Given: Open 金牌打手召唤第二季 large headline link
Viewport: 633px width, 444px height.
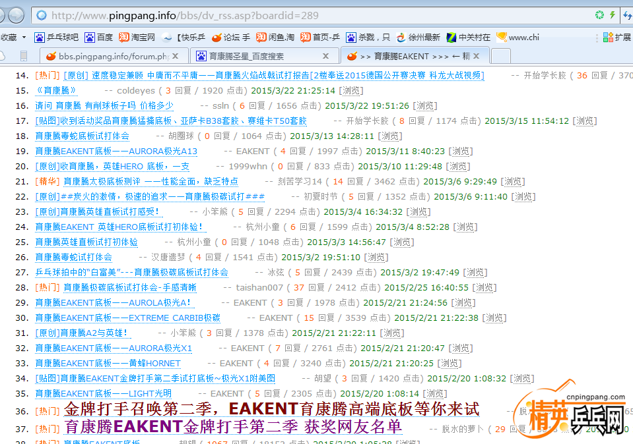Looking at the screenshot, I should coord(272,409).
